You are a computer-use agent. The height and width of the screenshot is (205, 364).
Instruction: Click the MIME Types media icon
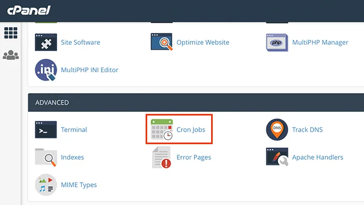(46, 185)
